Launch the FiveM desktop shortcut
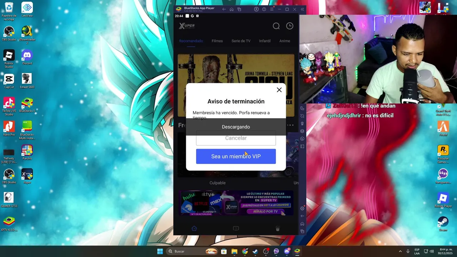 pos(443,129)
